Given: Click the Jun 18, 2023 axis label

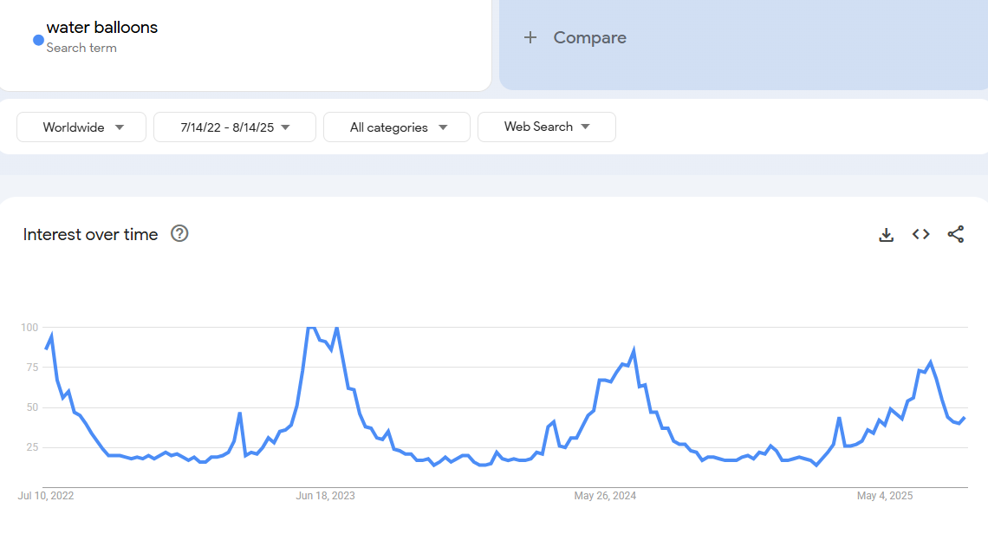Looking at the screenshot, I should 325,496.
